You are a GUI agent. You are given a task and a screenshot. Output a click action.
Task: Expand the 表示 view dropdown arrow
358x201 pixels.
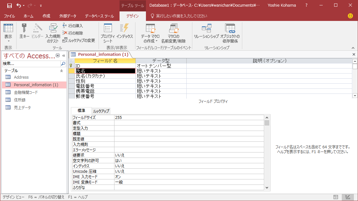tap(9, 41)
